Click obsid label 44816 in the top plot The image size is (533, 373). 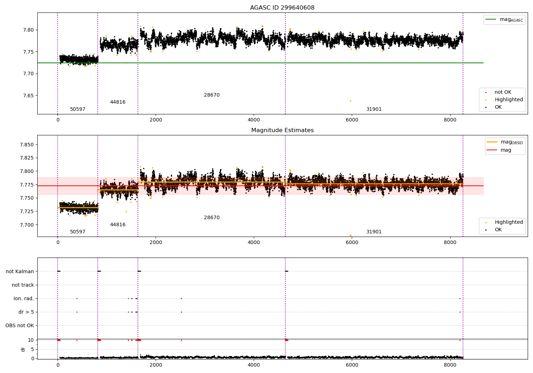pyautogui.click(x=118, y=102)
